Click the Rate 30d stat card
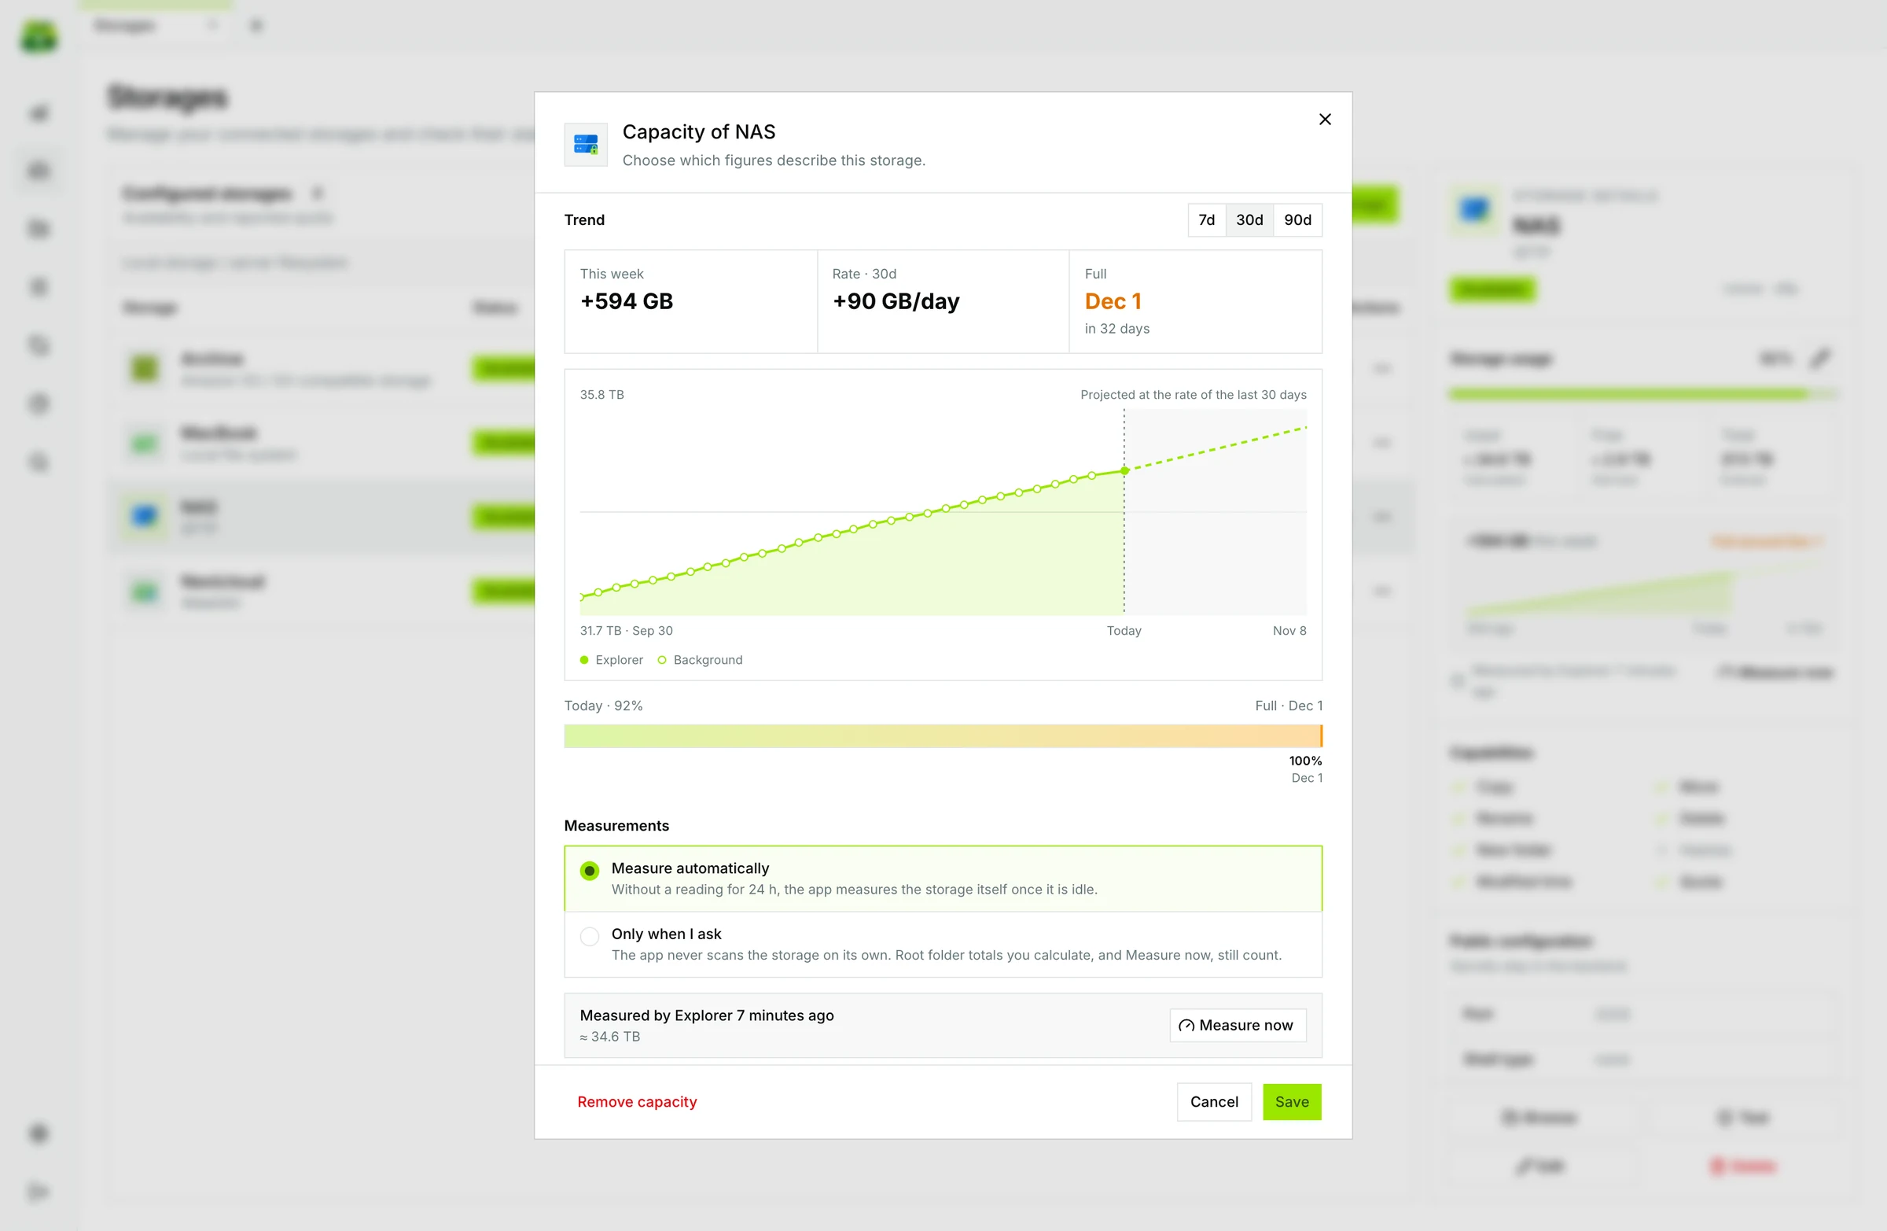Viewport: 1887px width, 1231px height. (943, 301)
